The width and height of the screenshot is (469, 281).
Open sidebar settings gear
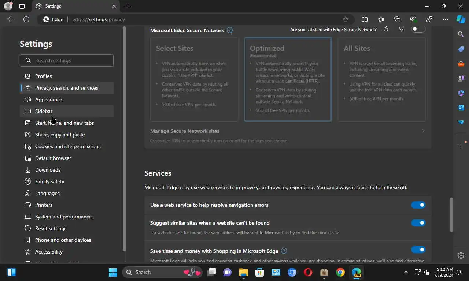[x=461, y=255]
